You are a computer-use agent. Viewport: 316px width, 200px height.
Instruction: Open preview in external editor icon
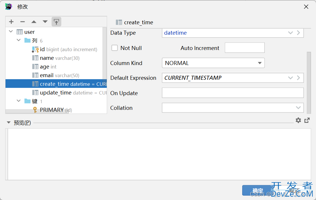[x=307, y=120]
